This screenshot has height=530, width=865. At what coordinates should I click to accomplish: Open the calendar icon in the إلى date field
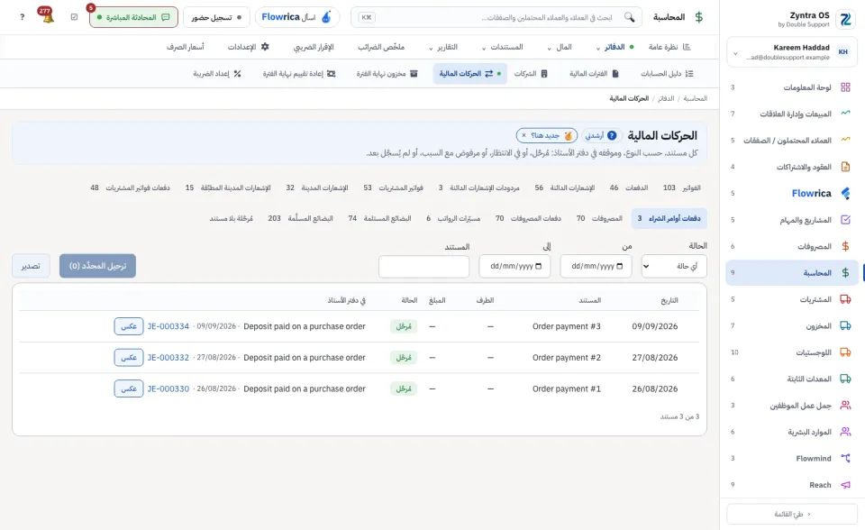pos(539,266)
